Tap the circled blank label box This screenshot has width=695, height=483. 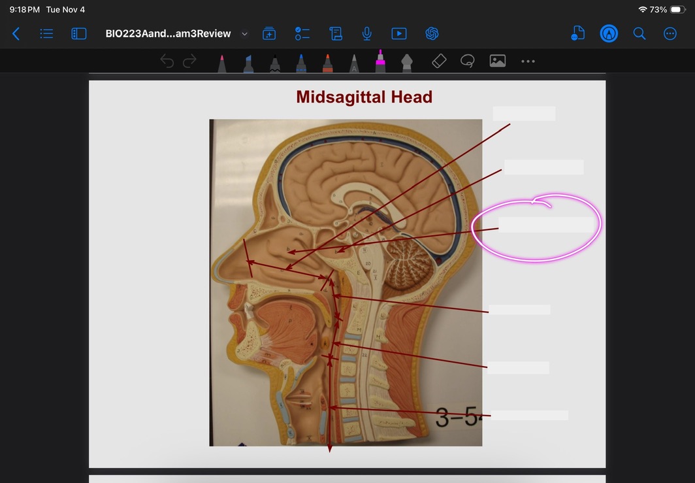pos(545,225)
